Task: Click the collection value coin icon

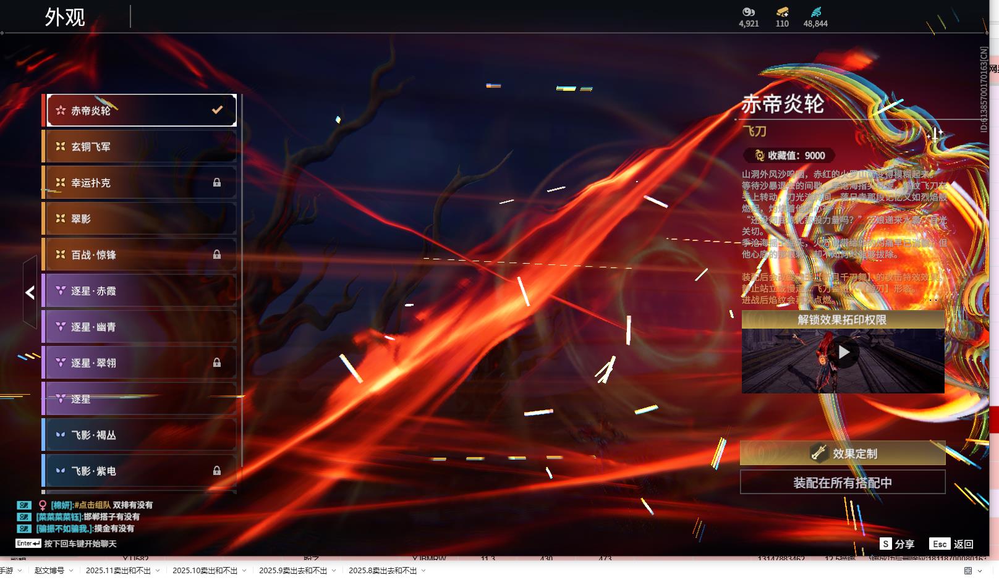Action: click(x=760, y=156)
